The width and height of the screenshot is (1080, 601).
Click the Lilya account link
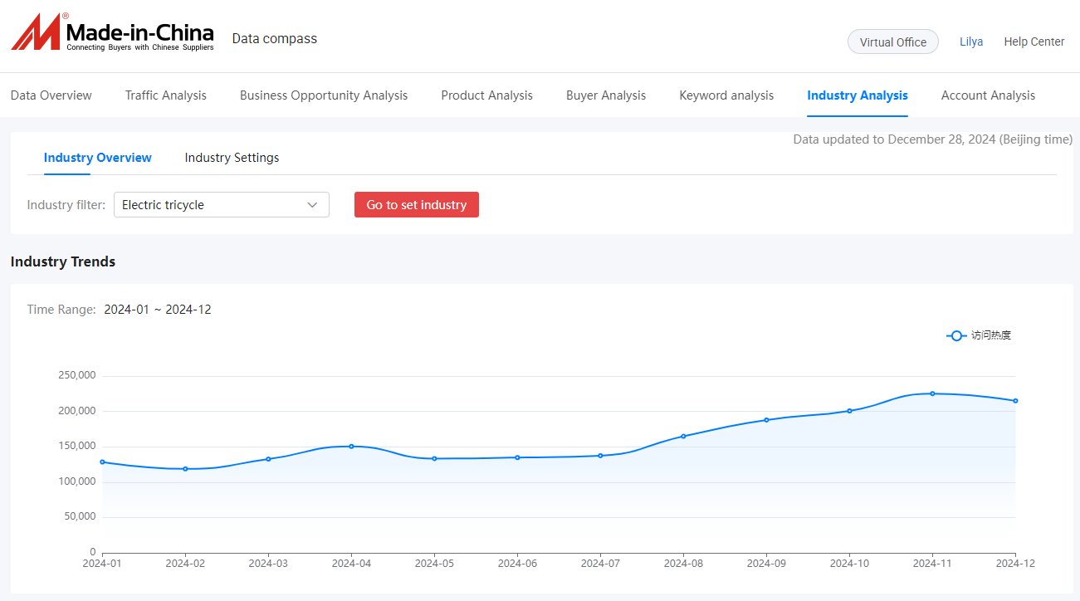[x=971, y=42]
